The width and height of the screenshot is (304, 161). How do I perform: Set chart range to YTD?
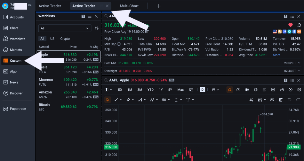click(x=150, y=89)
